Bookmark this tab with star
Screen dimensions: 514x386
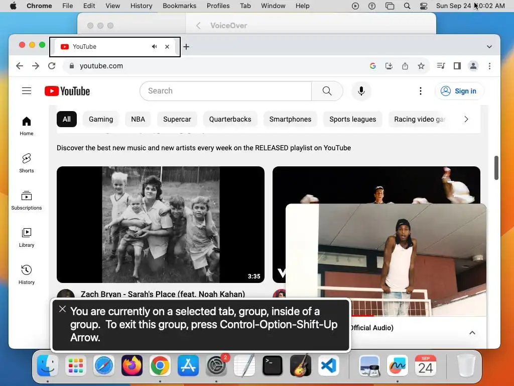coord(421,66)
